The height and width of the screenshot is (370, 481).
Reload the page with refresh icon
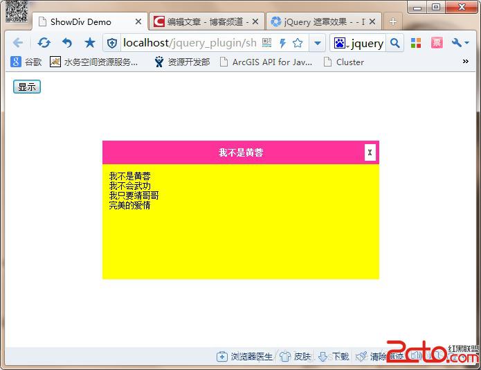[44, 43]
